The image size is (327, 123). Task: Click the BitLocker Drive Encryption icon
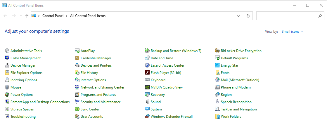[217, 51]
